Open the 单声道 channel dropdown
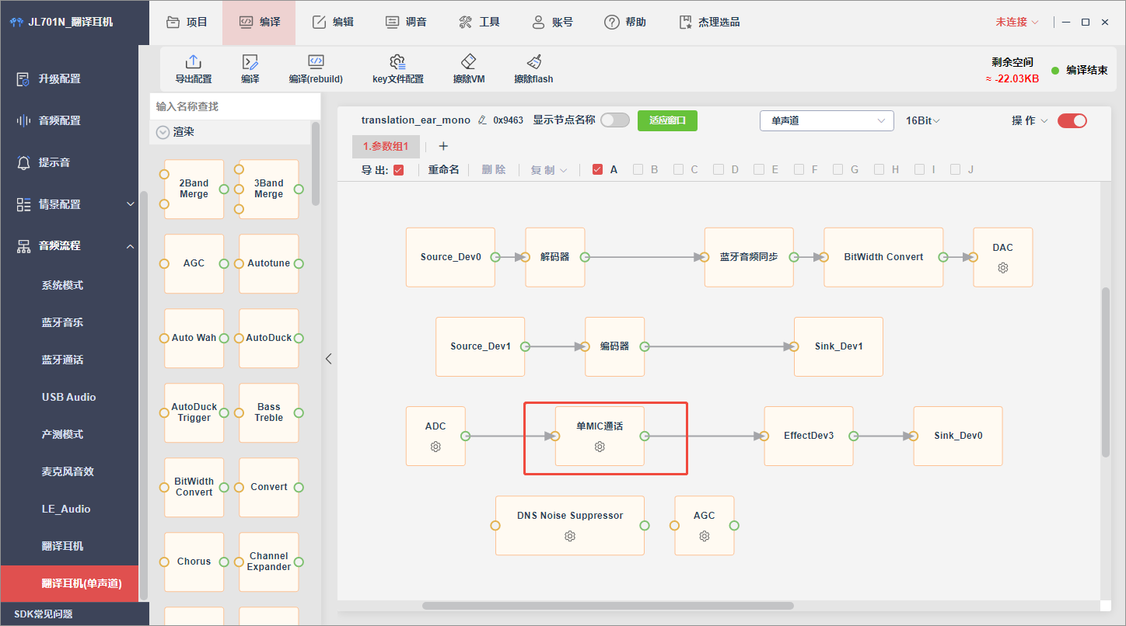This screenshot has width=1126, height=626. tap(827, 120)
